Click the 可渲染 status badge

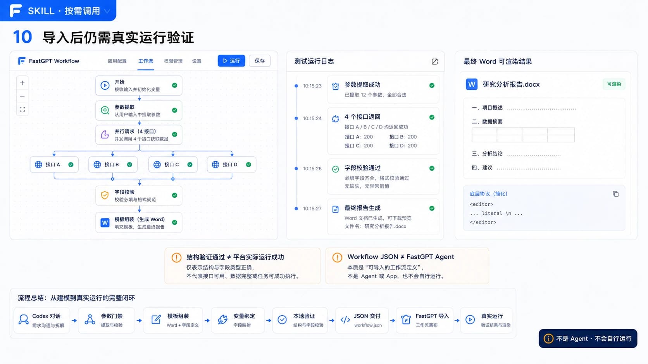point(614,84)
